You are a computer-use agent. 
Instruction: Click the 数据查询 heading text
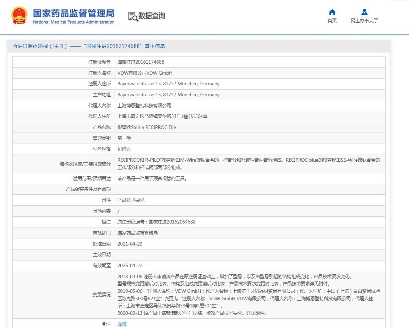click(x=152, y=16)
